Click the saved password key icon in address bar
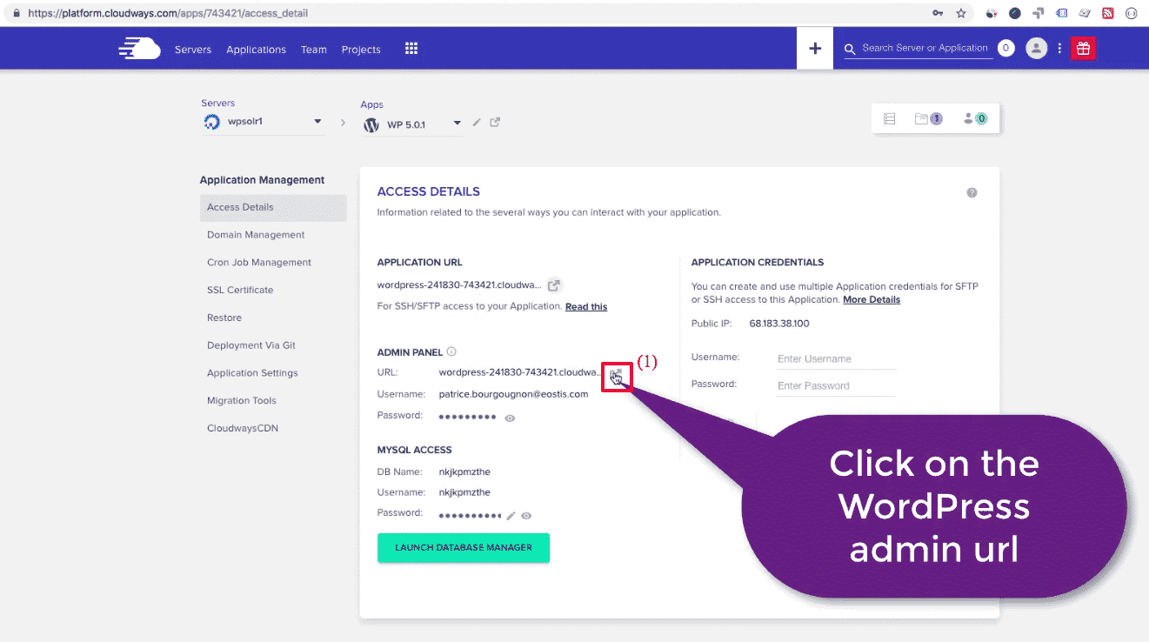 tap(937, 13)
